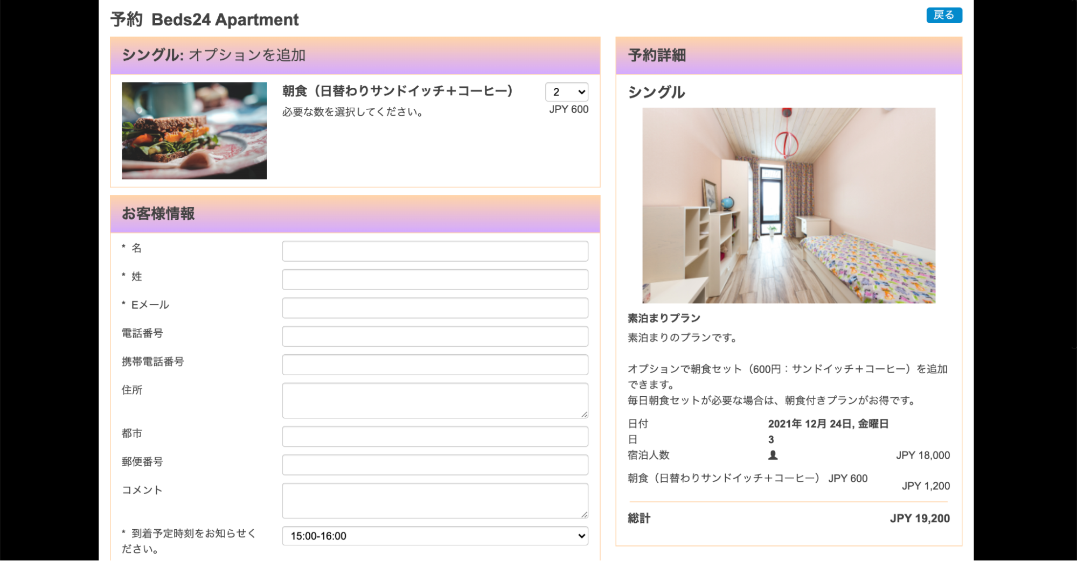Click into the 姓 last name field
Screen dimensions: 1077x561
[435, 280]
